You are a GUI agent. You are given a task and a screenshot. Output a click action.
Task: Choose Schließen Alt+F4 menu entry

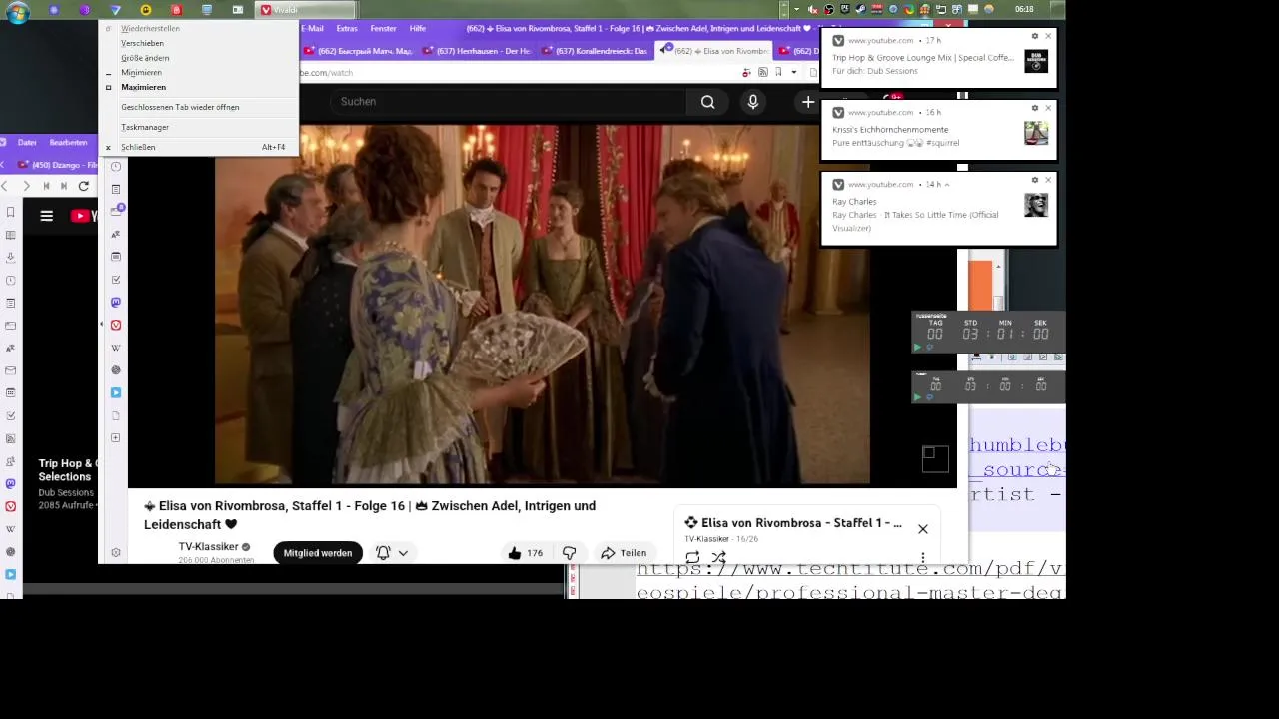(200, 147)
